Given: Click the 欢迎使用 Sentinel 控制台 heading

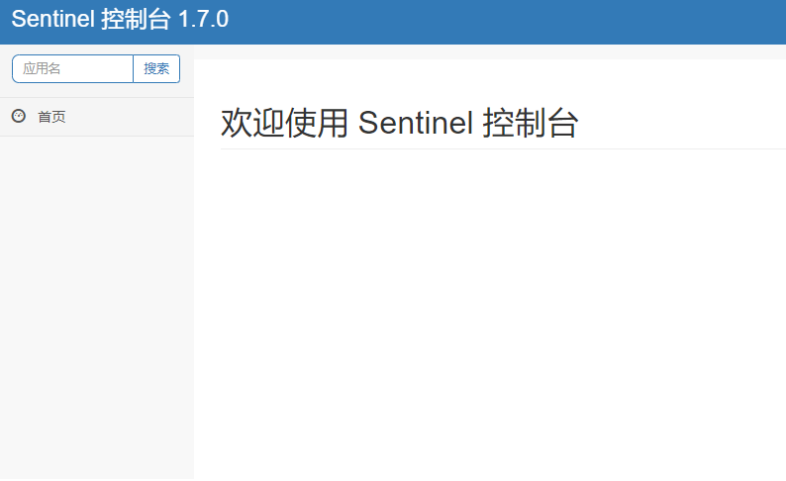Looking at the screenshot, I should coord(399,124).
